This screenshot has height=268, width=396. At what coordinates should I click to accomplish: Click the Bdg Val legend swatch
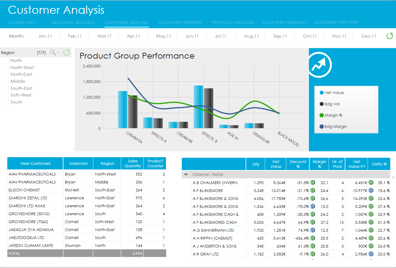pyautogui.click(x=322, y=104)
